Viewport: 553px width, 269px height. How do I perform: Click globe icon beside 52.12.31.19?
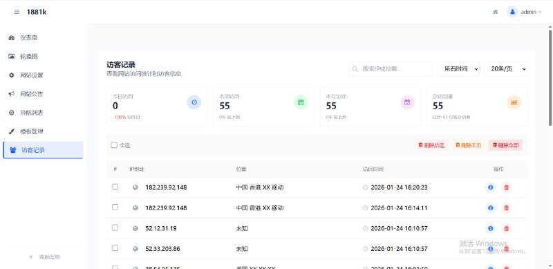pos(135,228)
